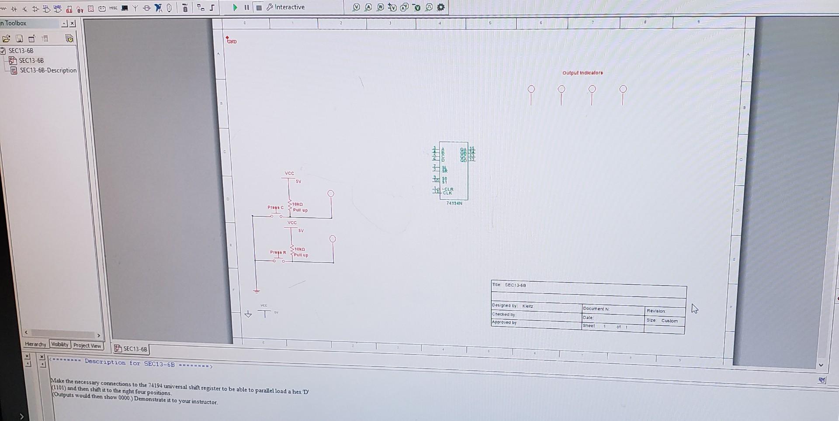Screen dimensions: 839x421
Task: Pause the simulation
Action: pyautogui.click(x=246, y=7)
